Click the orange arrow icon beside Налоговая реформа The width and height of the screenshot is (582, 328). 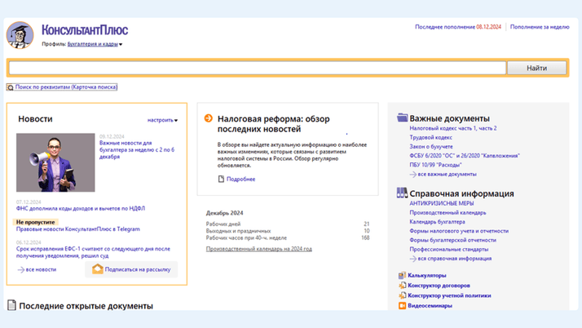coord(209,119)
